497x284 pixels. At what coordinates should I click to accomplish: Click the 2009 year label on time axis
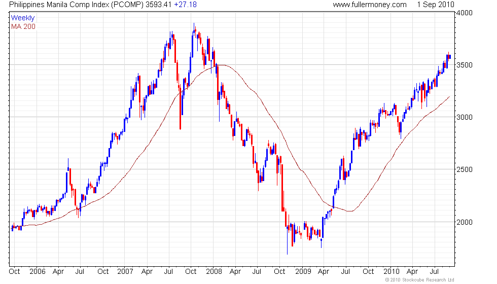303,272
